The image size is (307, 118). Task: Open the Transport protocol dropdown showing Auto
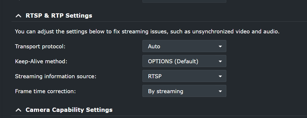point(184,46)
